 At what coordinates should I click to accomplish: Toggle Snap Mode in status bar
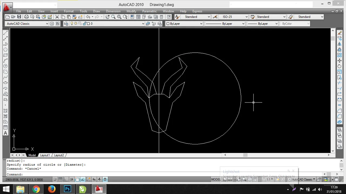tap(55, 179)
